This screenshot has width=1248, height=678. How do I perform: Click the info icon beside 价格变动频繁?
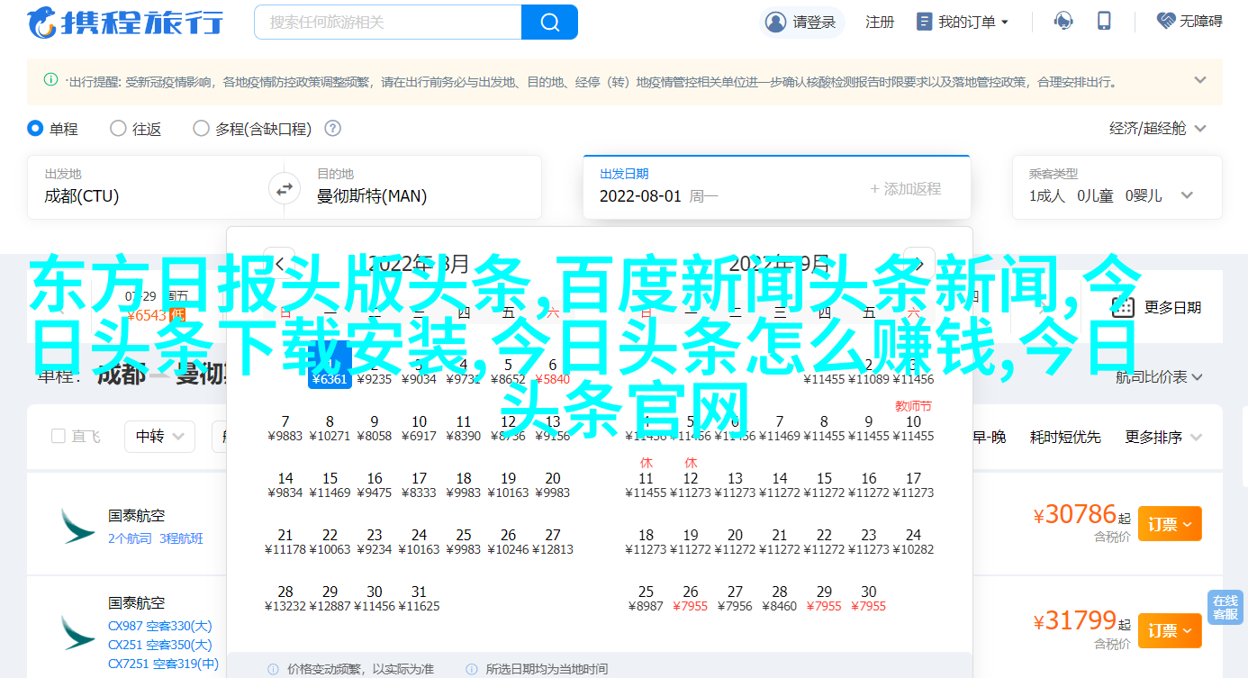click(x=273, y=670)
